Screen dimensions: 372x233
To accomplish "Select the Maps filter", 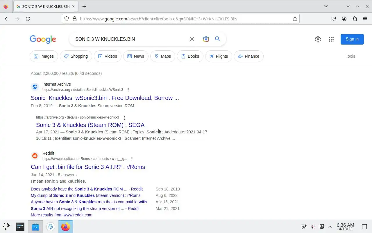I will coord(163,56).
